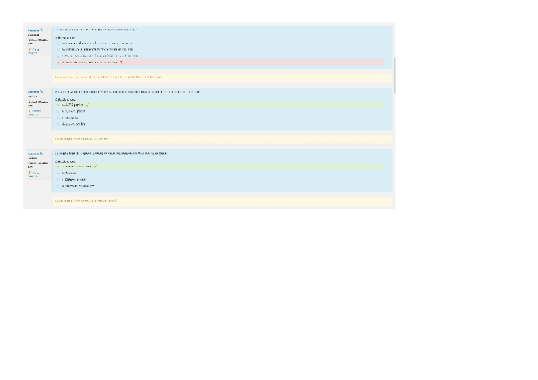Click the vertical scrollbar on the right edge
This screenshot has height=380, width=538.
394,75
